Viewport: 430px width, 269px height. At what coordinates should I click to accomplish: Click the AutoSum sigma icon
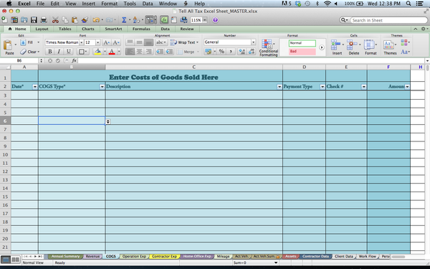pyautogui.click(x=124, y=20)
